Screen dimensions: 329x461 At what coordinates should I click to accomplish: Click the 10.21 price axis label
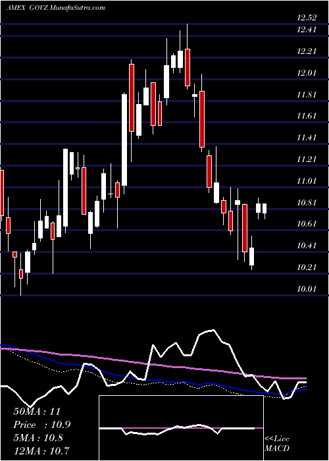click(x=307, y=267)
